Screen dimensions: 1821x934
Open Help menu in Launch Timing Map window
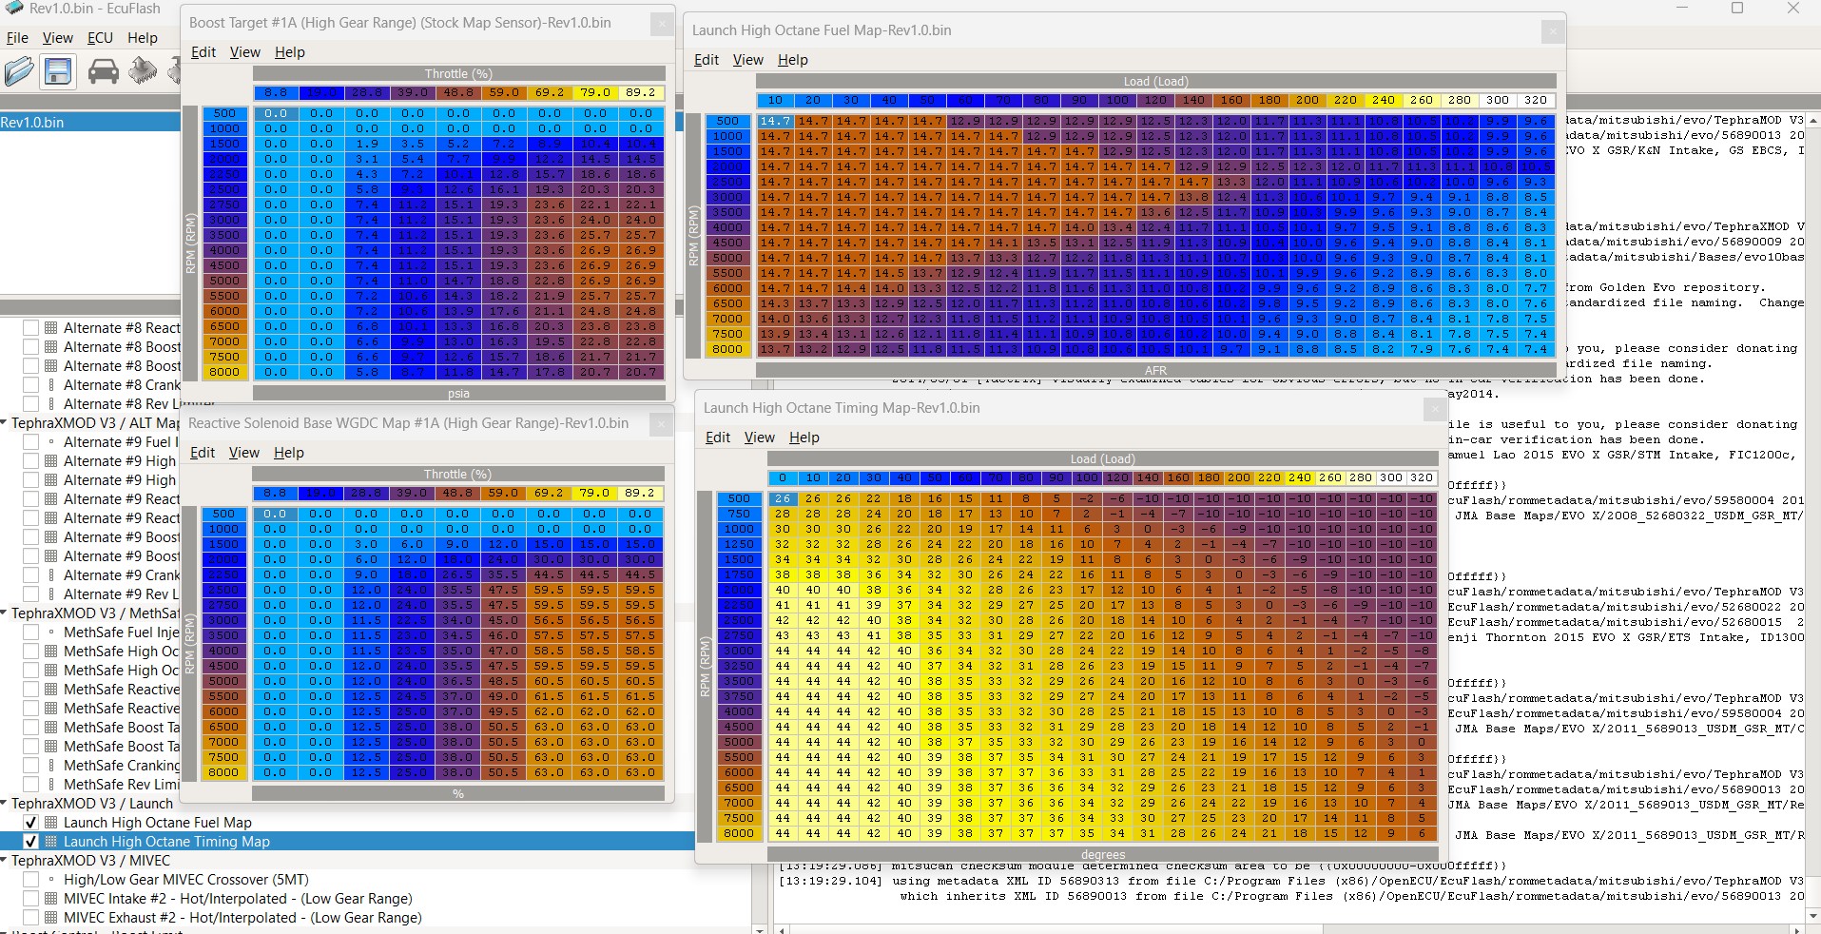point(804,438)
